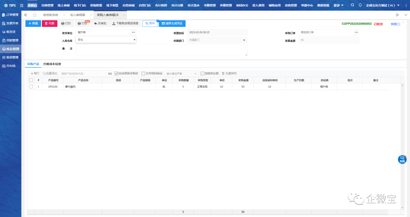Open 库存管理 in the left sidebar
Image resolution: width=410 pixels, height=217 pixels.
11,49
